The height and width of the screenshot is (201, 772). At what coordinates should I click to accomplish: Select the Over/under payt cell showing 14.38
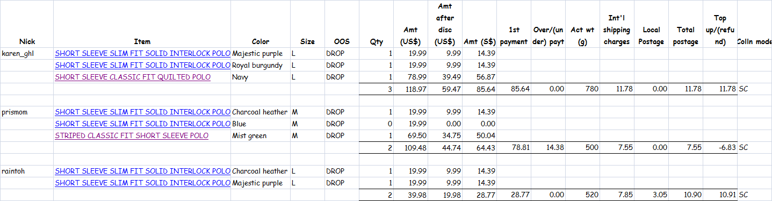[549, 148]
